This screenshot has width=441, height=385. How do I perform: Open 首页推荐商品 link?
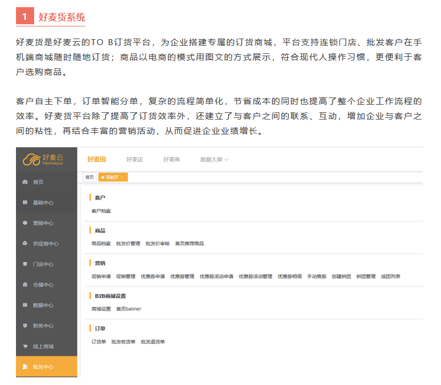(x=189, y=243)
